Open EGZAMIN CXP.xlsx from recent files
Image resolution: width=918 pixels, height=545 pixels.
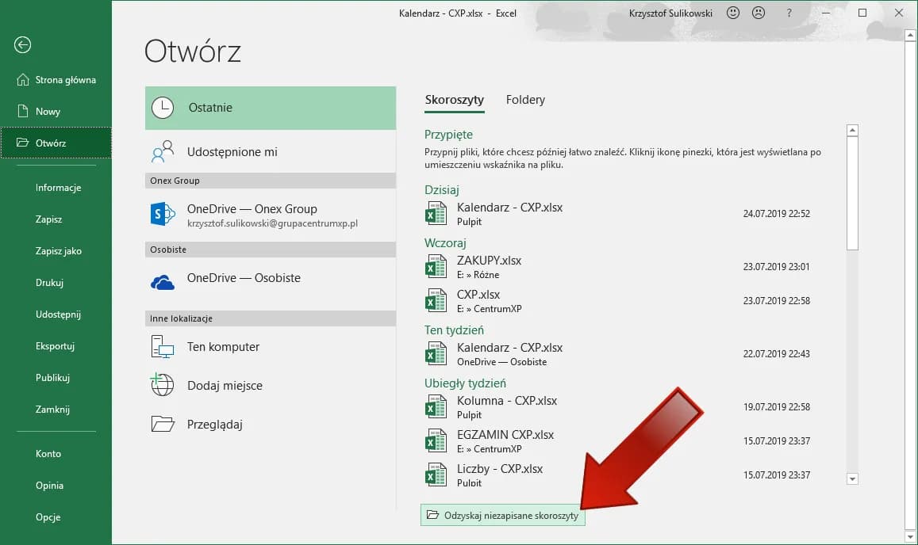[505, 435]
